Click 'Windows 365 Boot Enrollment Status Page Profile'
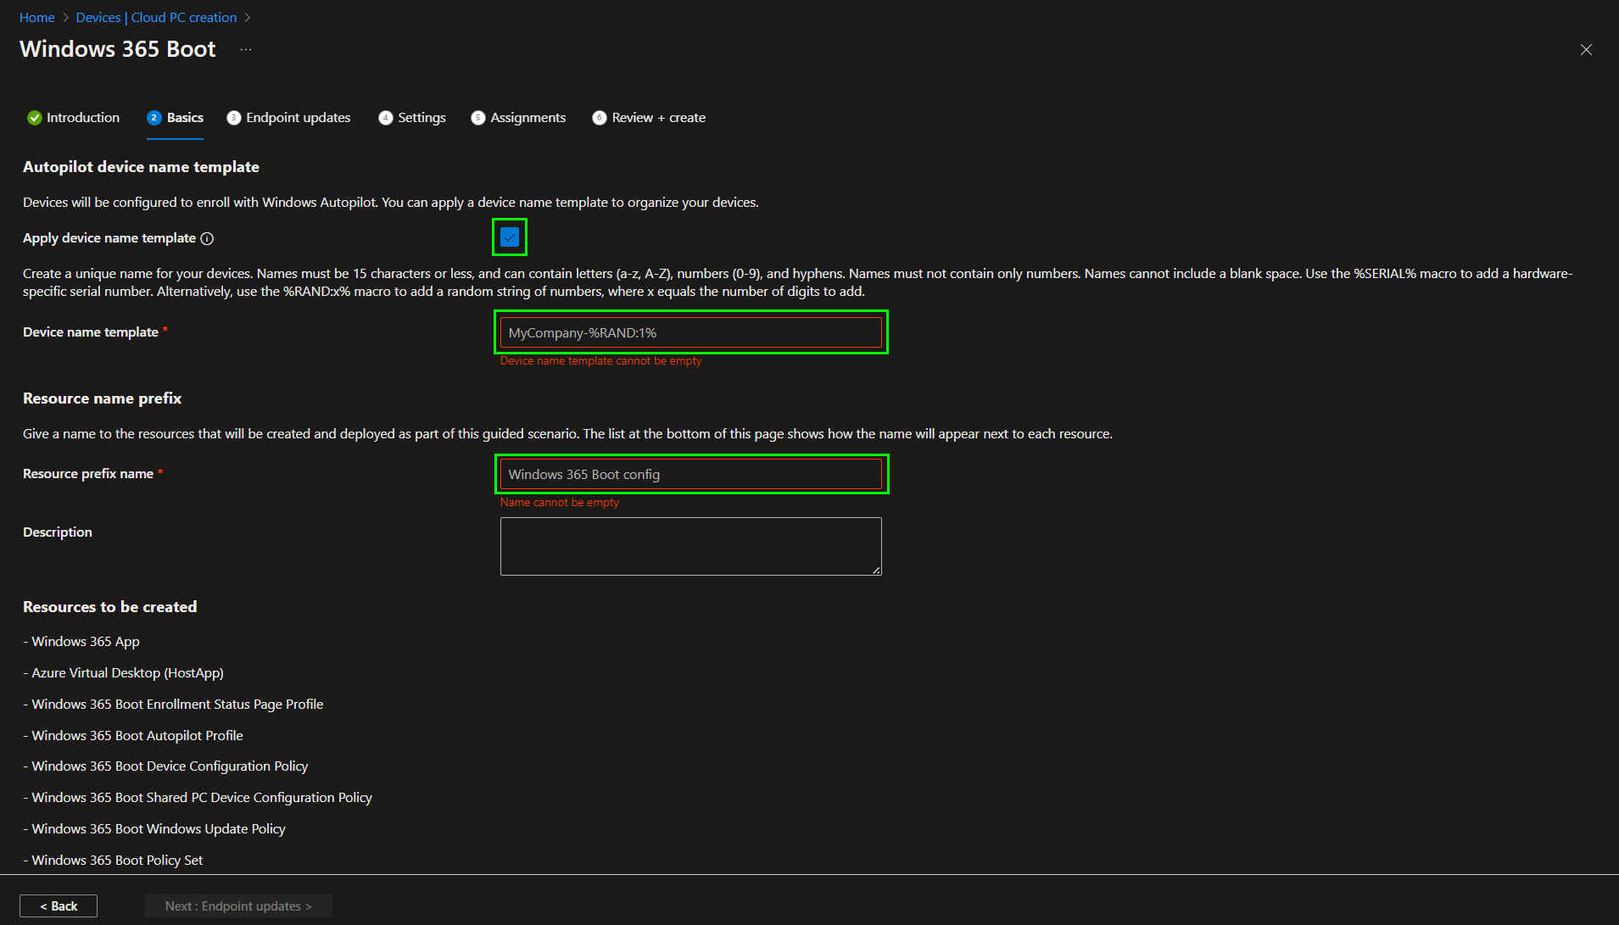The image size is (1619, 925). coord(173,705)
